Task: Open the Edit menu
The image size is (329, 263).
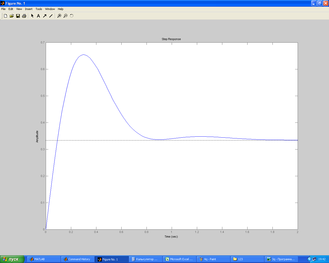Action: pos(11,9)
